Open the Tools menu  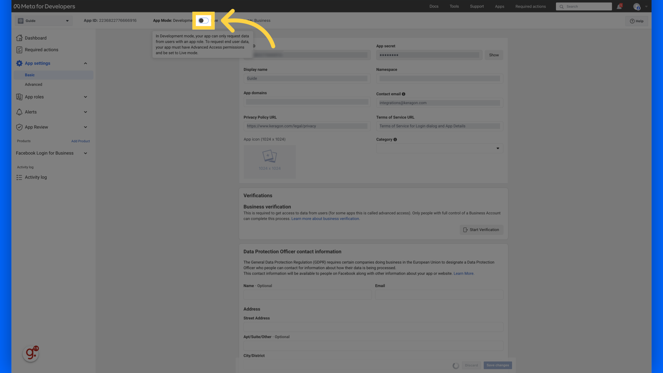[x=454, y=7]
